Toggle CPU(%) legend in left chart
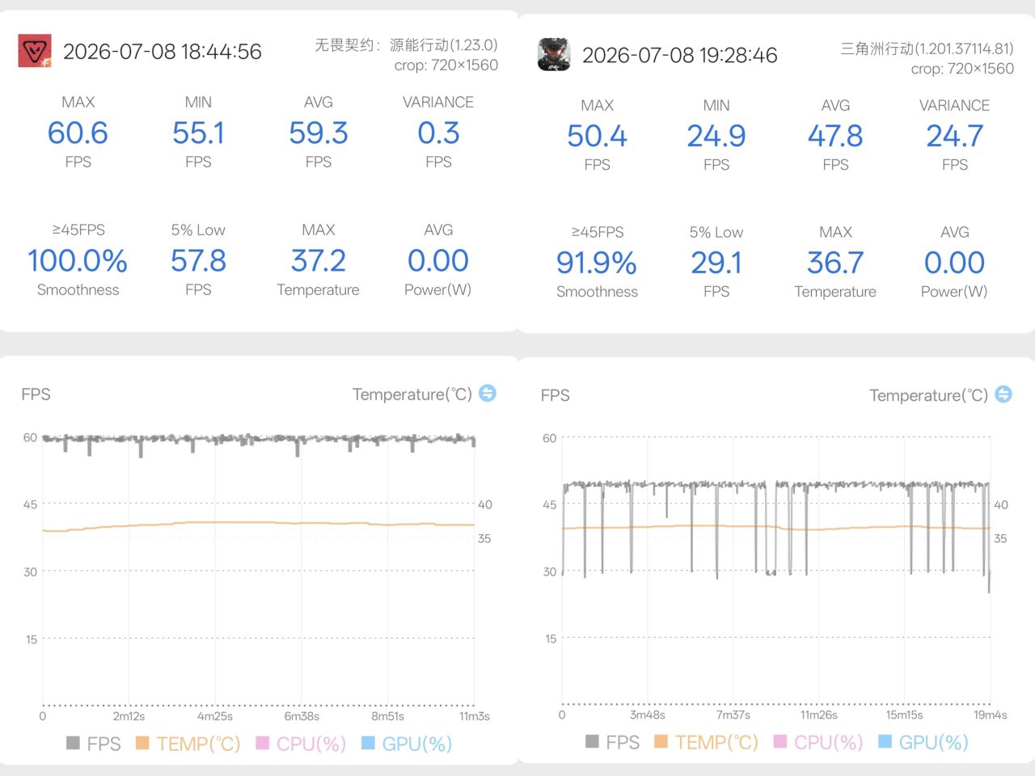 click(x=301, y=744)
